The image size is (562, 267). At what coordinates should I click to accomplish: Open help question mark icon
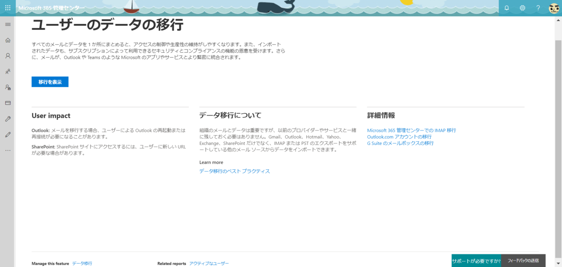coord(538,8)
